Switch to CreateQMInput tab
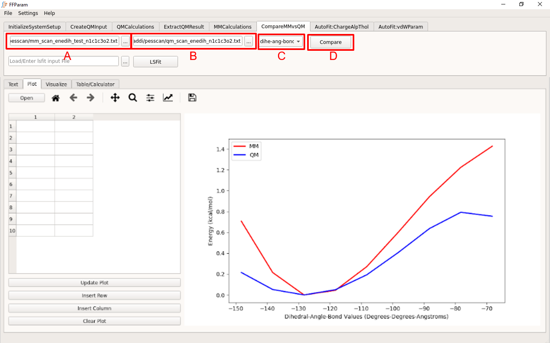 89,27
